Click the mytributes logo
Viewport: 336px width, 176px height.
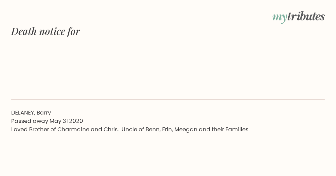click(298, 17)
